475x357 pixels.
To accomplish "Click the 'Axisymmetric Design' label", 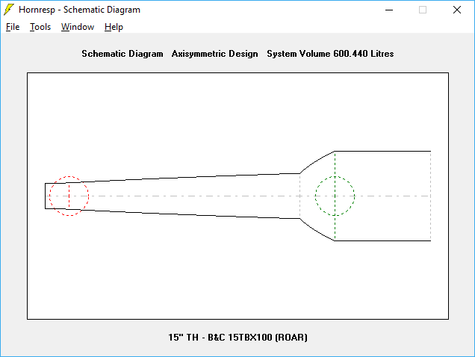I will [215, 54].
